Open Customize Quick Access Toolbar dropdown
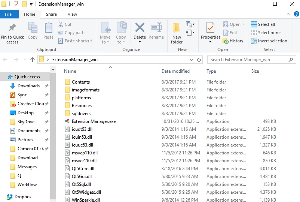This screenshot has width=300, height=202. coord(31,4)
